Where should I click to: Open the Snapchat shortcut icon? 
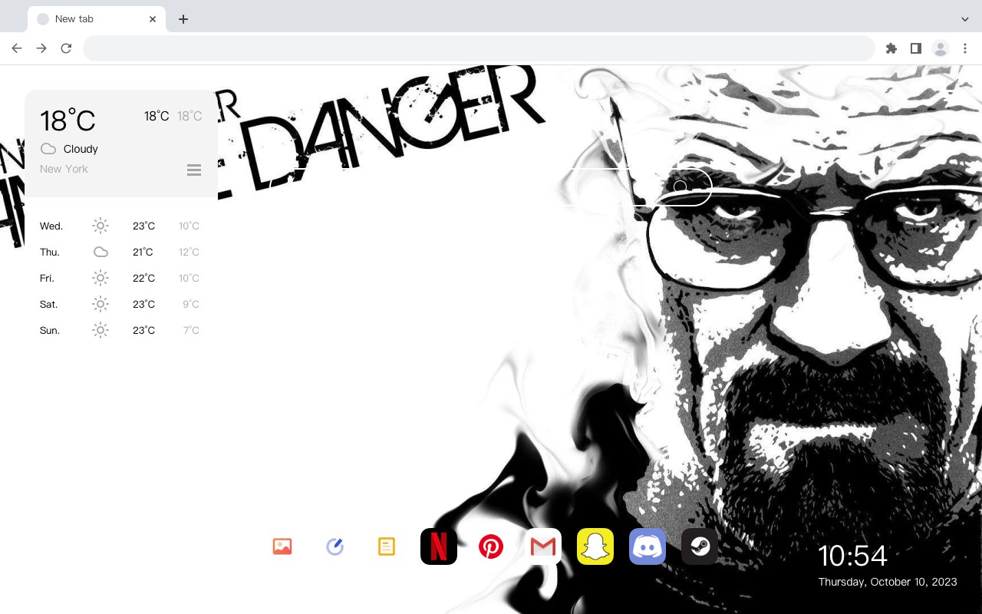click(x=595, y=546)
